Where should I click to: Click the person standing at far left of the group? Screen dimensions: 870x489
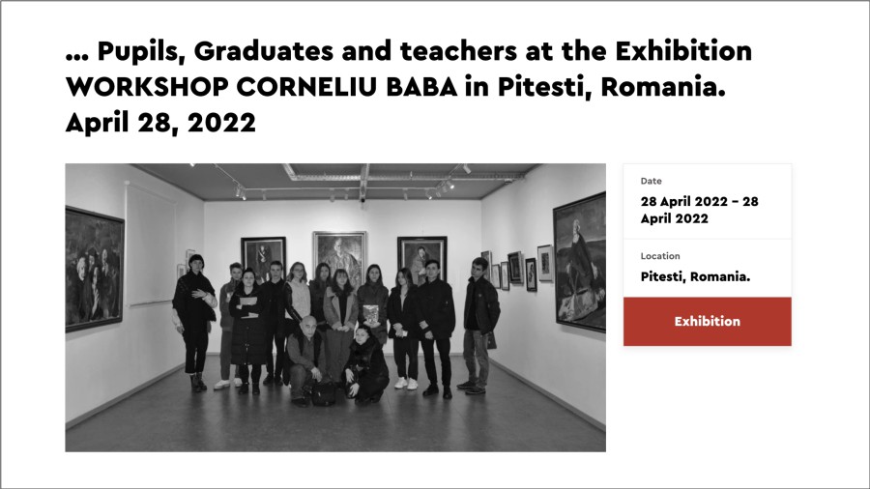pyautogui.click(x=195, y=319)
